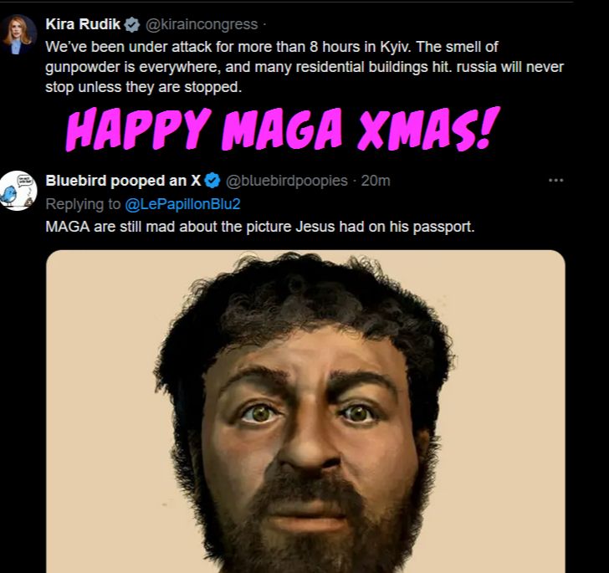
Task: Follow the @LePapillonBlu2 mention link
Action: pyautogui.click(x=182, y=204)
